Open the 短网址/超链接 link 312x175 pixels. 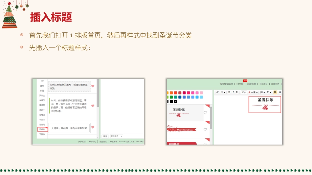(x=226, y=84)
